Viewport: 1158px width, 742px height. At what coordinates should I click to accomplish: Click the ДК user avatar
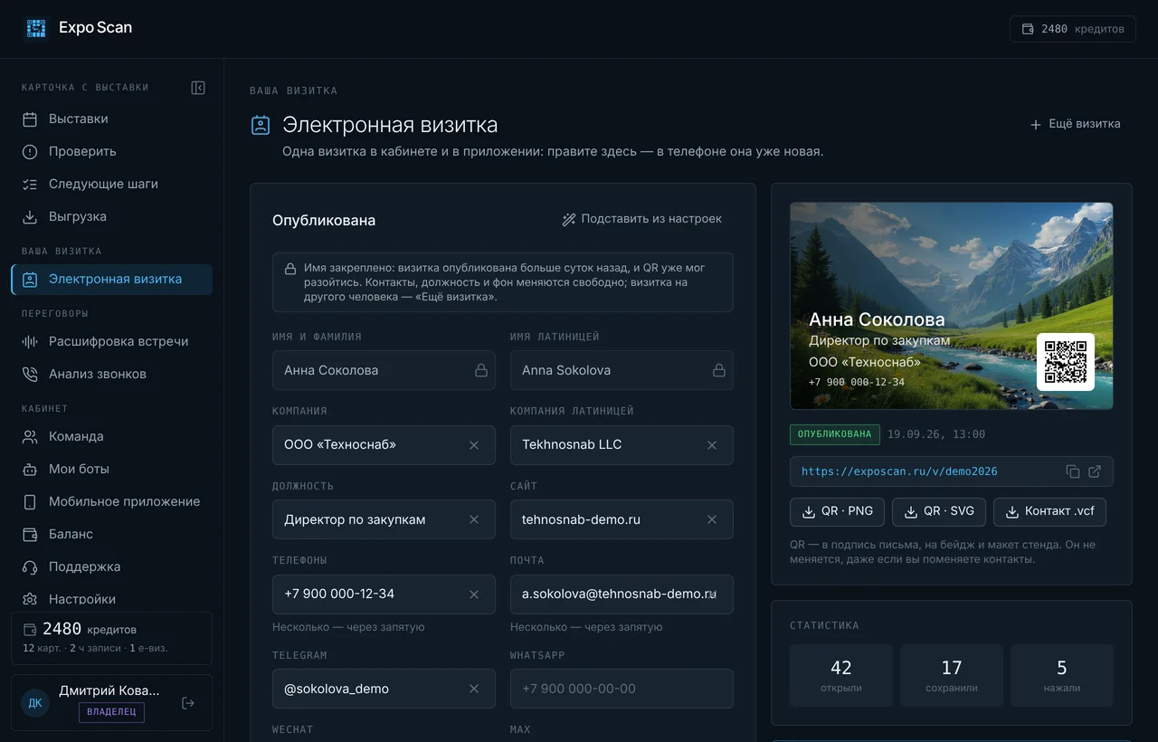(x=35, y=703)
